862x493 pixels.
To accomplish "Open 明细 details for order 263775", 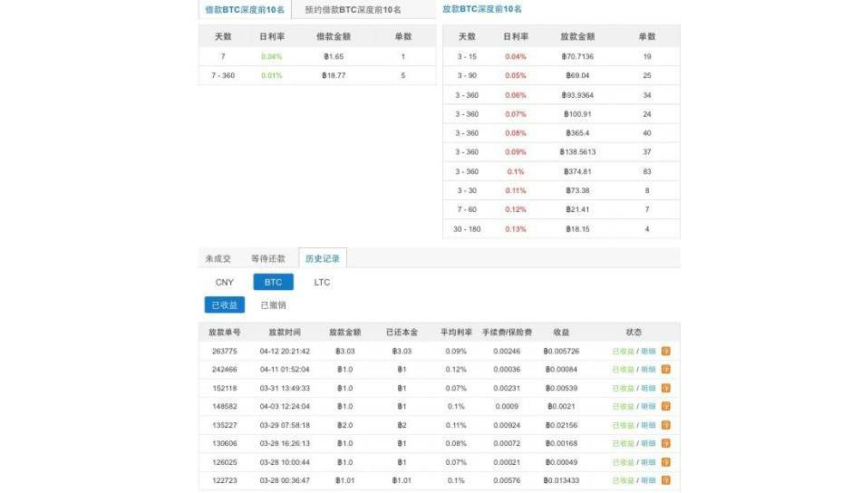I will coord(648,351).
